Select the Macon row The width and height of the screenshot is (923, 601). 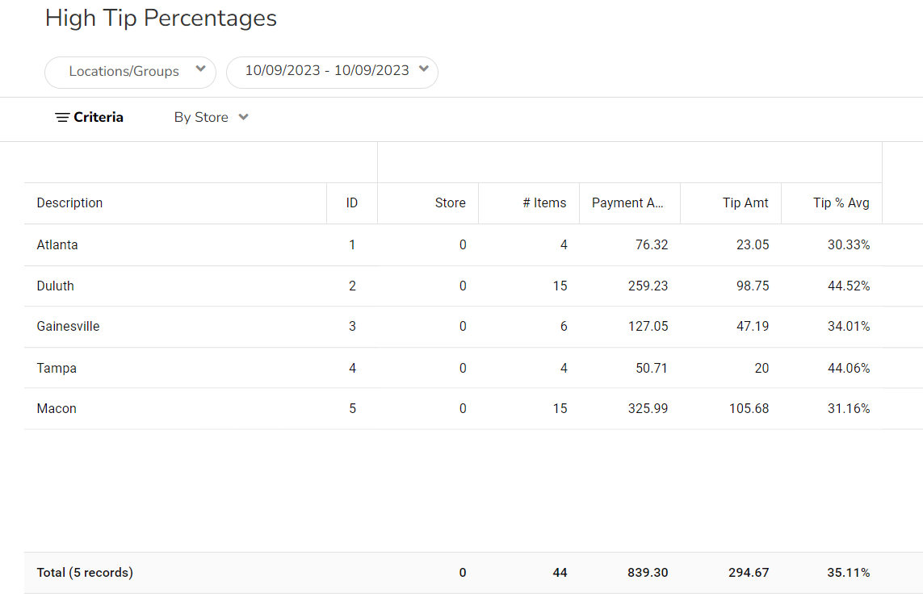57,409
